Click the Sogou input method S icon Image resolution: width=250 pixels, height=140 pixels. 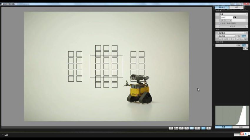click(242, 134)
